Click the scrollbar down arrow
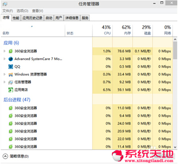The height and width of the screenshot is (164, 178). pos(175,147)
